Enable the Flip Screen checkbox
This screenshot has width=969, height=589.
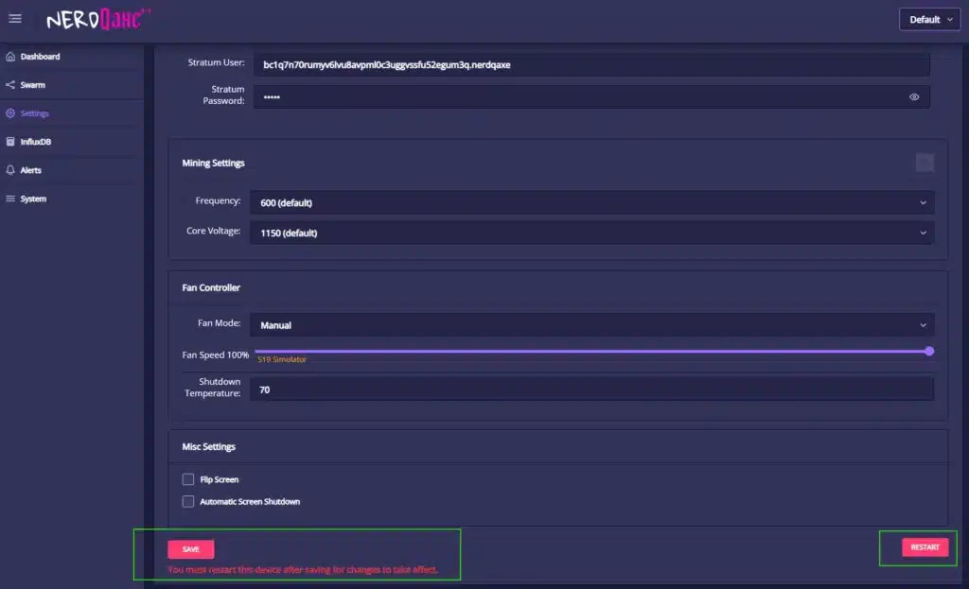[188, 479]
